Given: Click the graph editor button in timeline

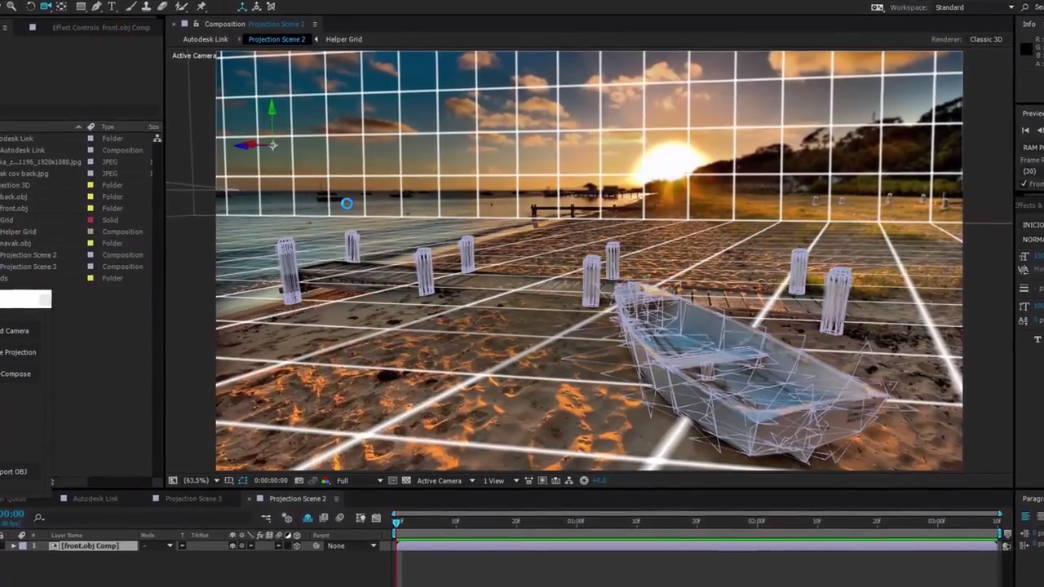Looking at the screenshot, I should [x=376, y=518].
